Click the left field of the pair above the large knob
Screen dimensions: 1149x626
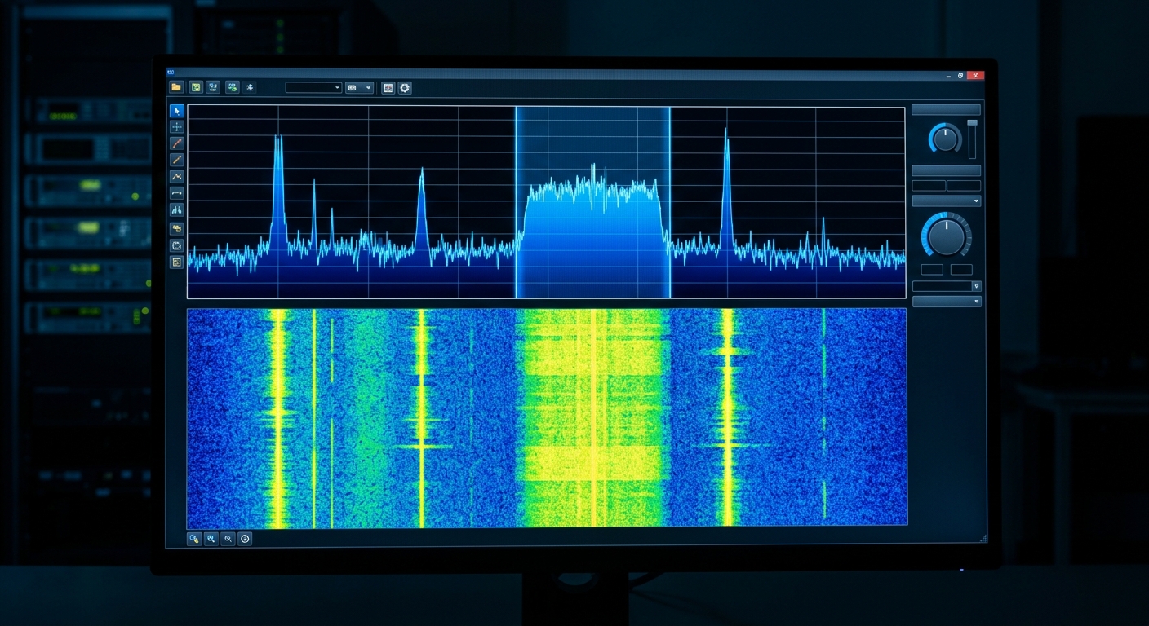tap(929, 186)
